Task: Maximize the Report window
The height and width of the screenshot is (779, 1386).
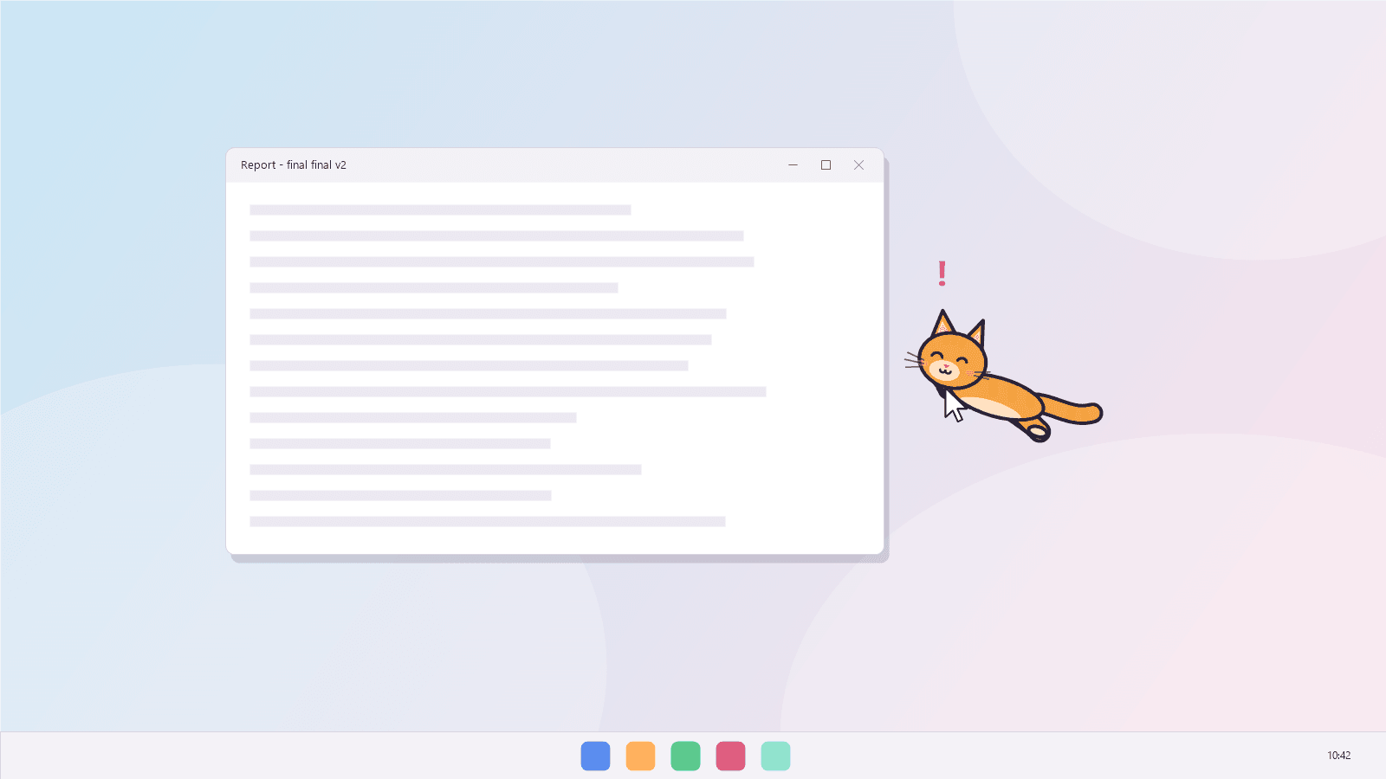Action: [x=826, y=165]
